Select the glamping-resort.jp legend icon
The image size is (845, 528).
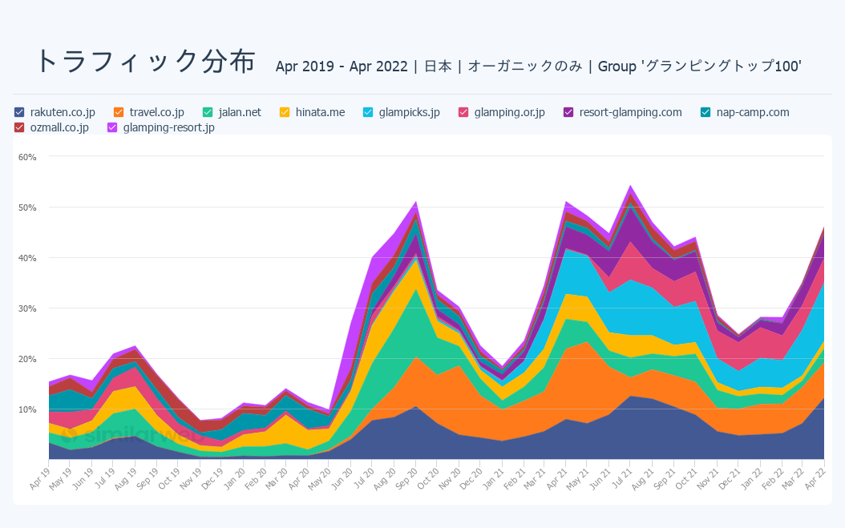tap(111, 127)
